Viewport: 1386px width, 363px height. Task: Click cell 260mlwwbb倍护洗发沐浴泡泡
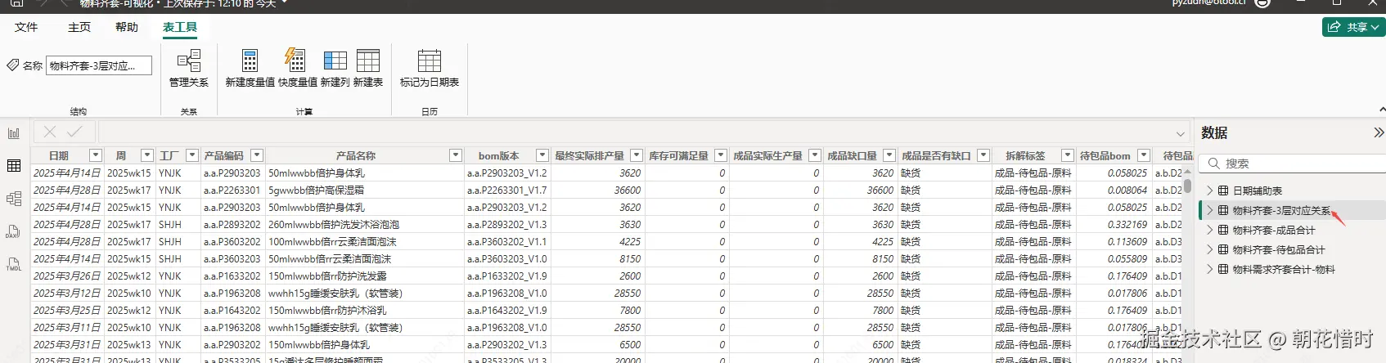(365, 224)
